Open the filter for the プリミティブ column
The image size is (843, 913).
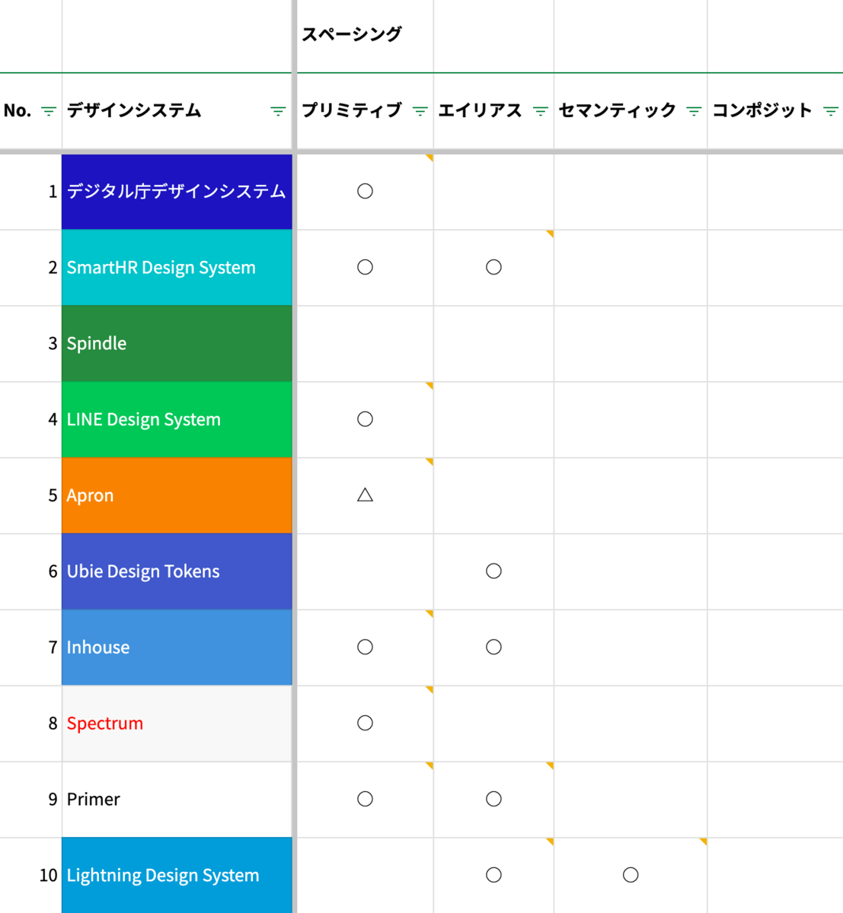pos(420,111)
